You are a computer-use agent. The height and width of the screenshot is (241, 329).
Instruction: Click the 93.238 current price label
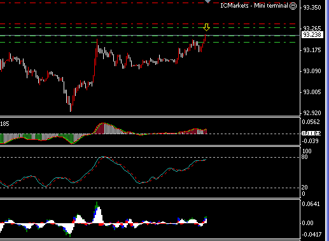[x=312, y=35]
